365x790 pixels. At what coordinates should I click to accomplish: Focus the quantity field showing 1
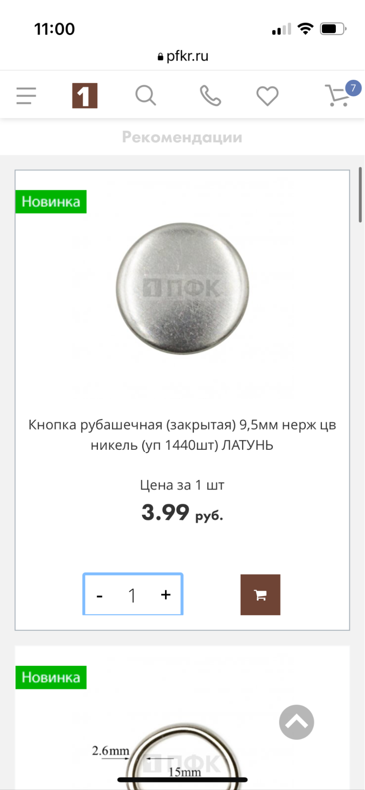coord(132,595)
